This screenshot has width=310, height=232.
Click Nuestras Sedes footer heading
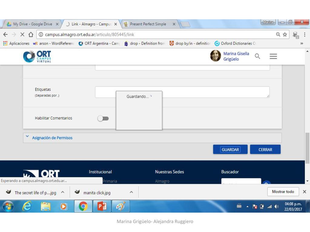point(170,172)
